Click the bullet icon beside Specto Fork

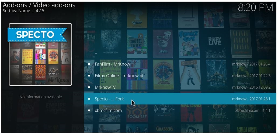click(89, 99)
